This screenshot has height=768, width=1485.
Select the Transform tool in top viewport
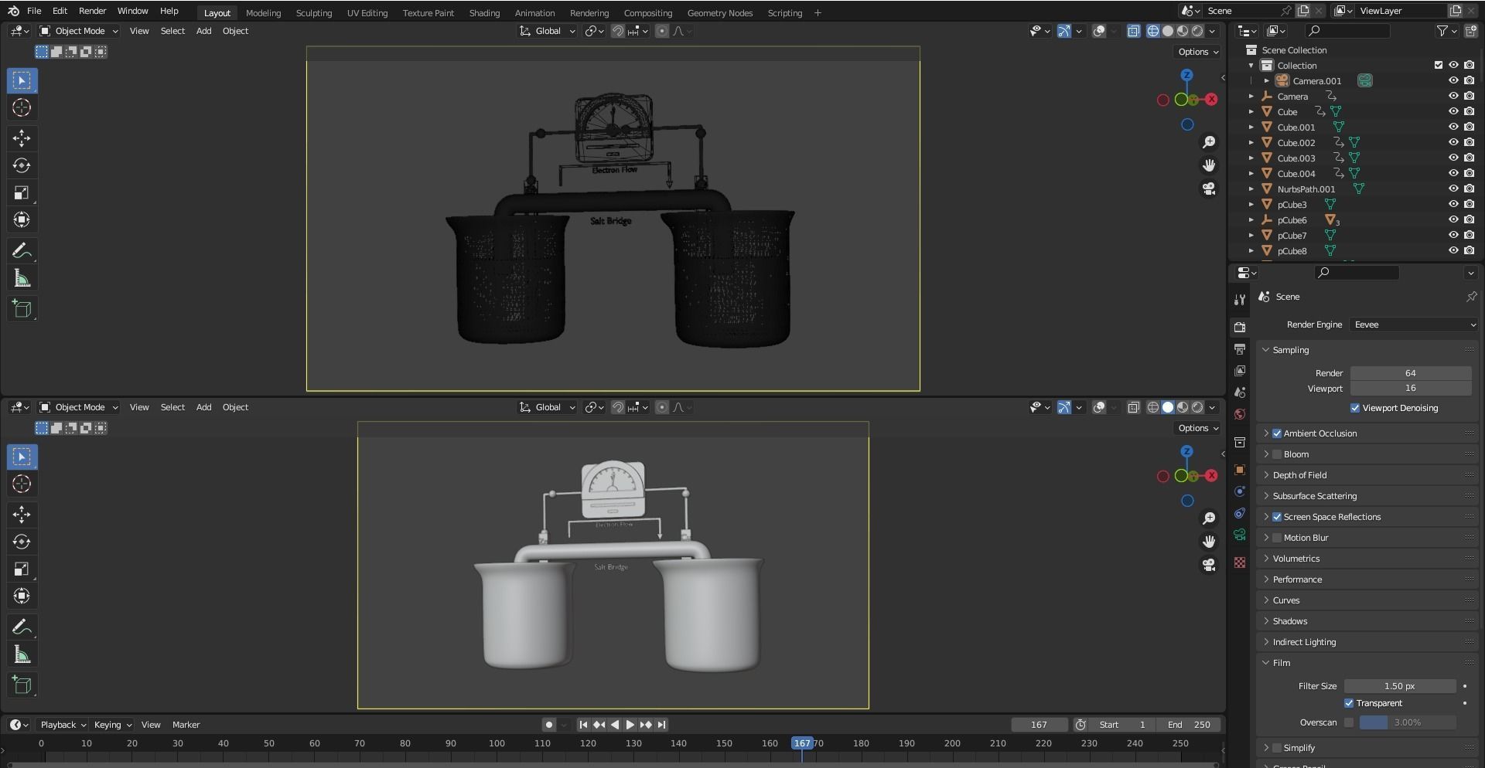pos(22,219)
